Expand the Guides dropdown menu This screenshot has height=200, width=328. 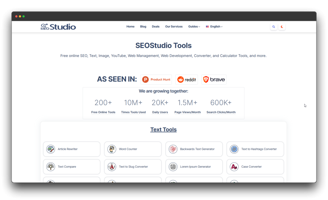194,27
